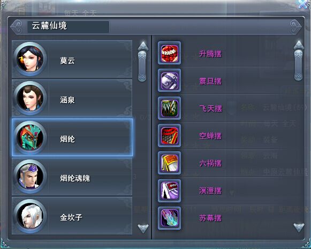The height and width of the screenshot is (249, 311).
Task: Click the boss list scrollbar thumb
Action: coord(142,66)
